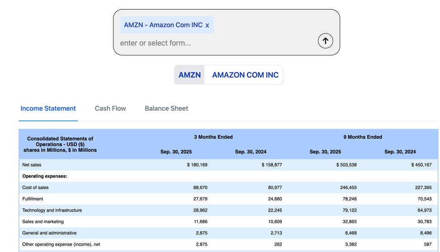Remove the AMZN ticker chip via its x
This screenshot has height=252, width=440.
coord(207,25)
